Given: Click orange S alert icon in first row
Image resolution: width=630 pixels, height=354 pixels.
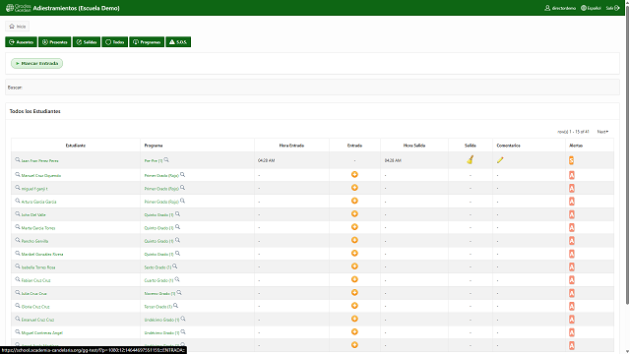Looking at the screenshot, I should point(571,160).
